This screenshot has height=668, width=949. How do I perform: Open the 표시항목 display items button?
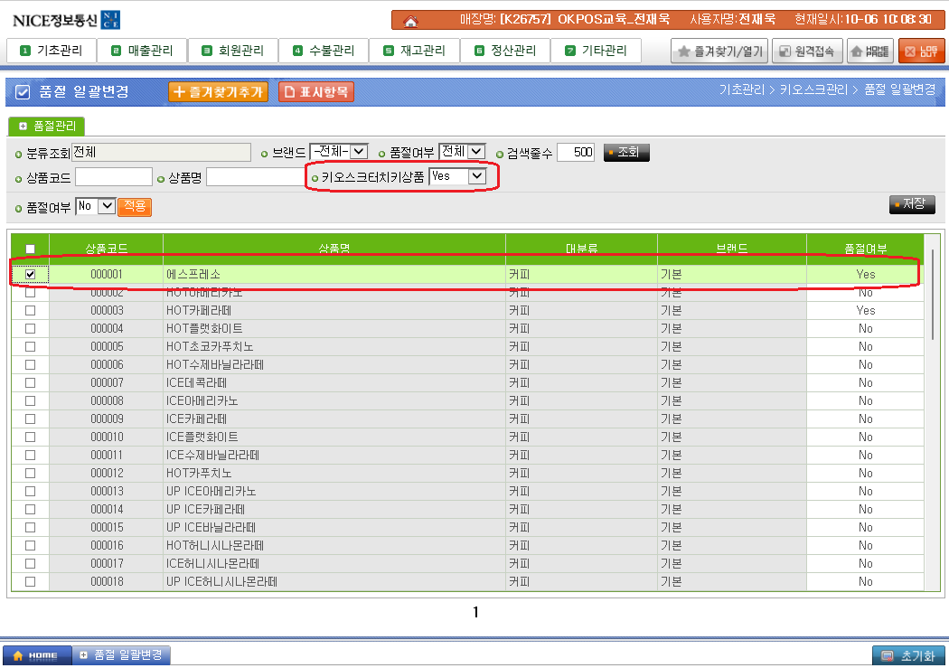[315, 91]
